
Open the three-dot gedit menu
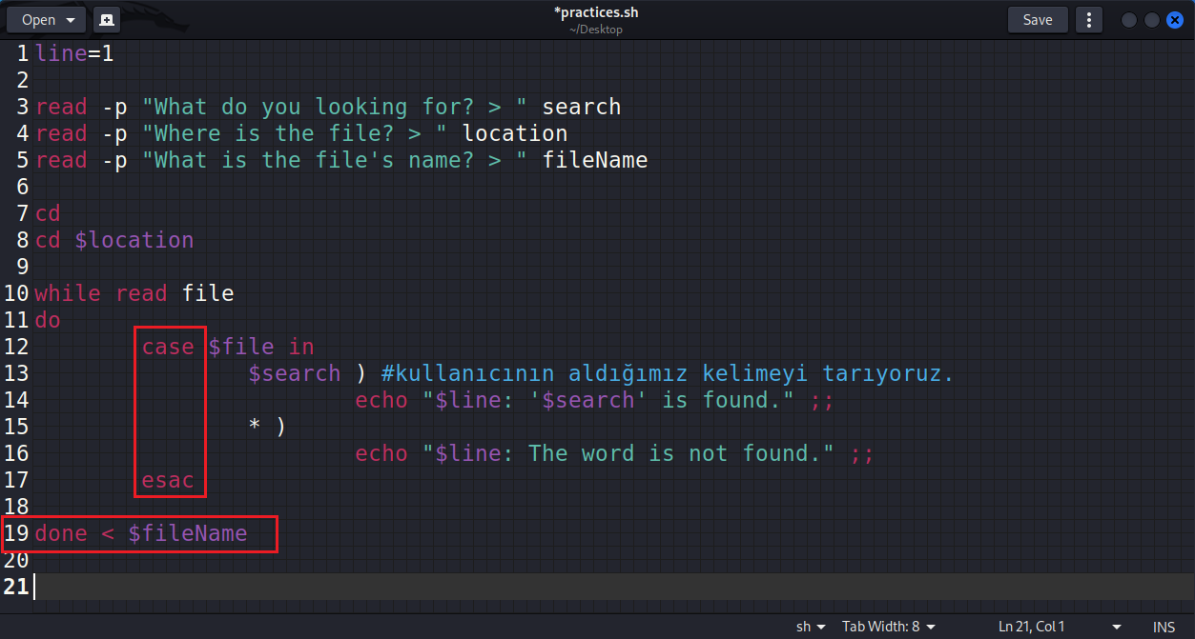point(1088,20)
